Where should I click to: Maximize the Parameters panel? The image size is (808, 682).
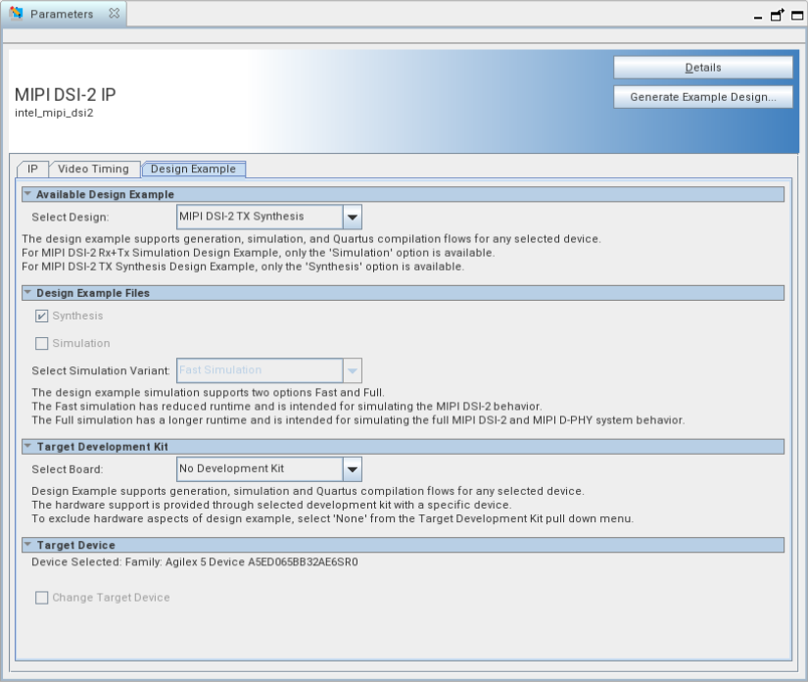tap(796, 15)
